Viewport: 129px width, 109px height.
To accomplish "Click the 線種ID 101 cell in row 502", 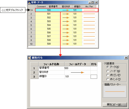I will click(77, 18).
